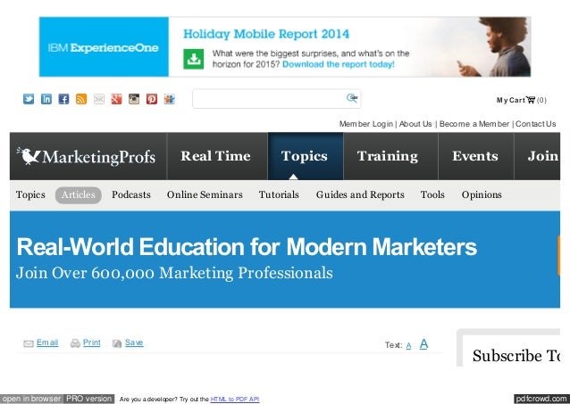Image resolution: width=570 pixels, height=404 pixels.
Task: Click the Save article link
Action: coord(134,342)
